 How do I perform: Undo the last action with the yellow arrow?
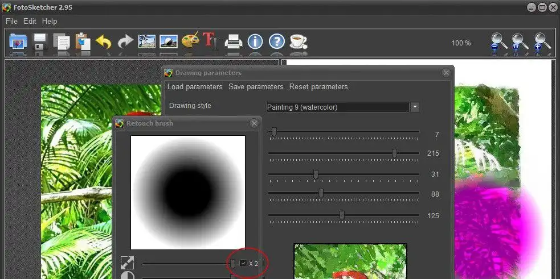pos(104,42)
